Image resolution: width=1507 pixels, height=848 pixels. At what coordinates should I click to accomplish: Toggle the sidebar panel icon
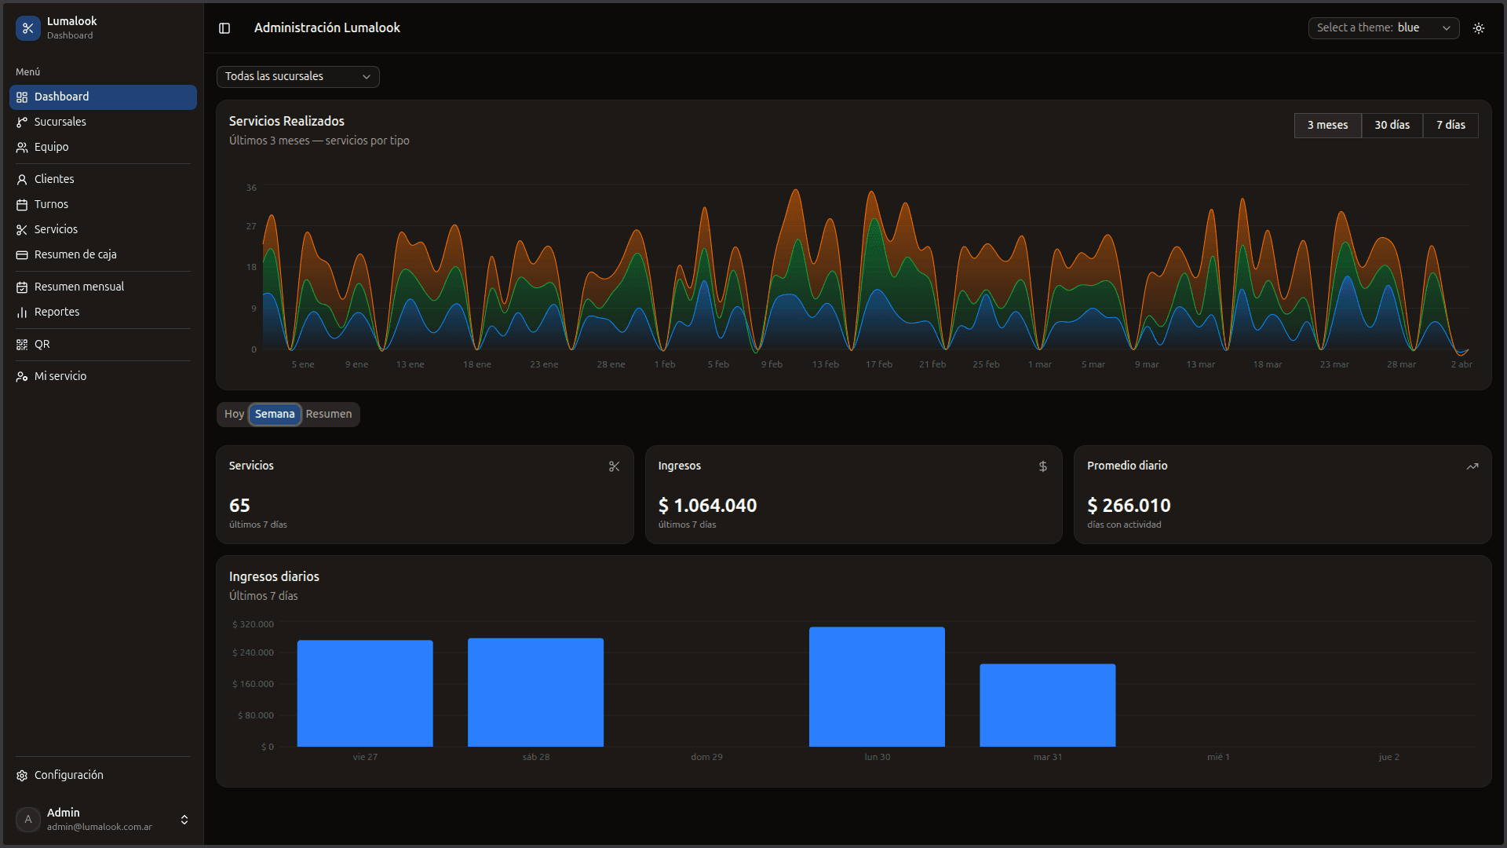click(x=224, y=28)
